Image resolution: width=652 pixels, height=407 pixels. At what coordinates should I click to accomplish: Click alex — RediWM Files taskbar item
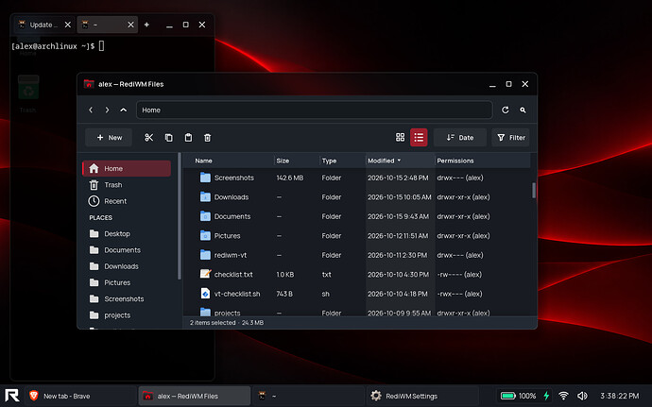coord(195,397)
